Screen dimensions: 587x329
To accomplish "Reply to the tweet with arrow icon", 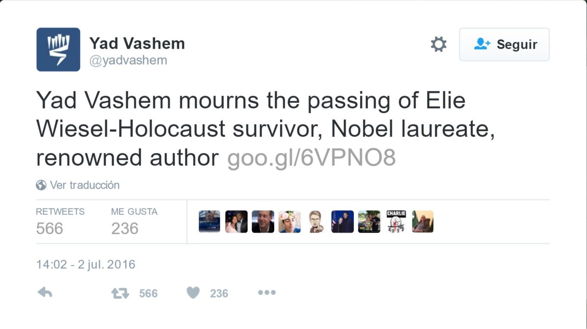I will tap(45, 293).
